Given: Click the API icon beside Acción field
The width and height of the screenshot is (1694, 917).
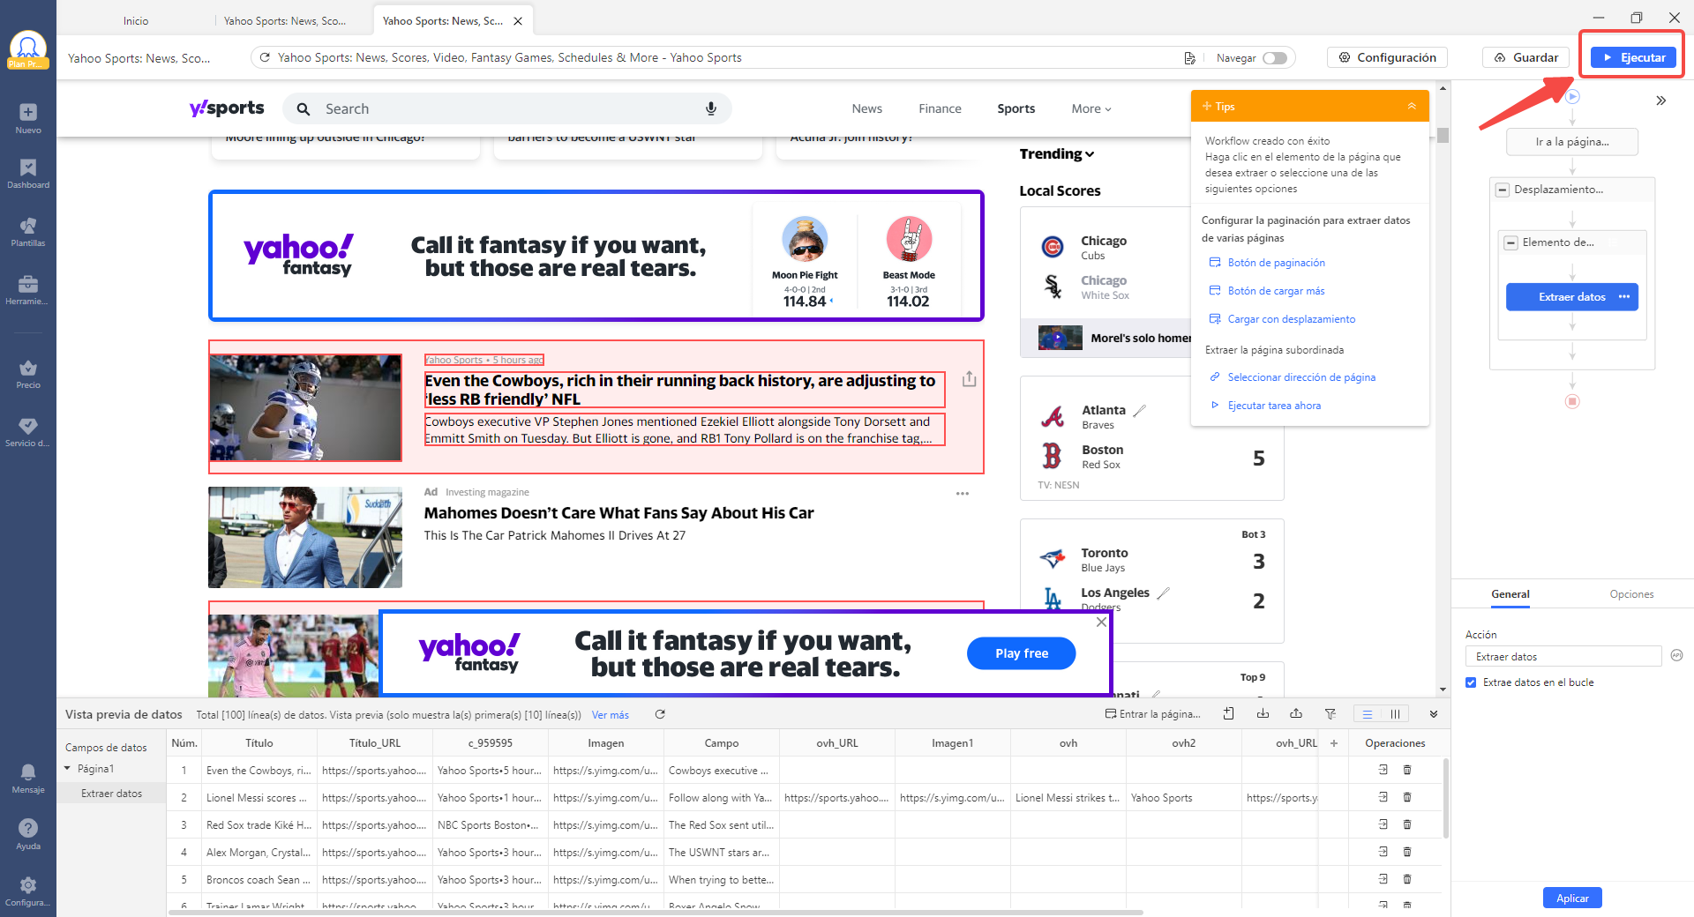Looking at the screenshot, I should 1676,655.
